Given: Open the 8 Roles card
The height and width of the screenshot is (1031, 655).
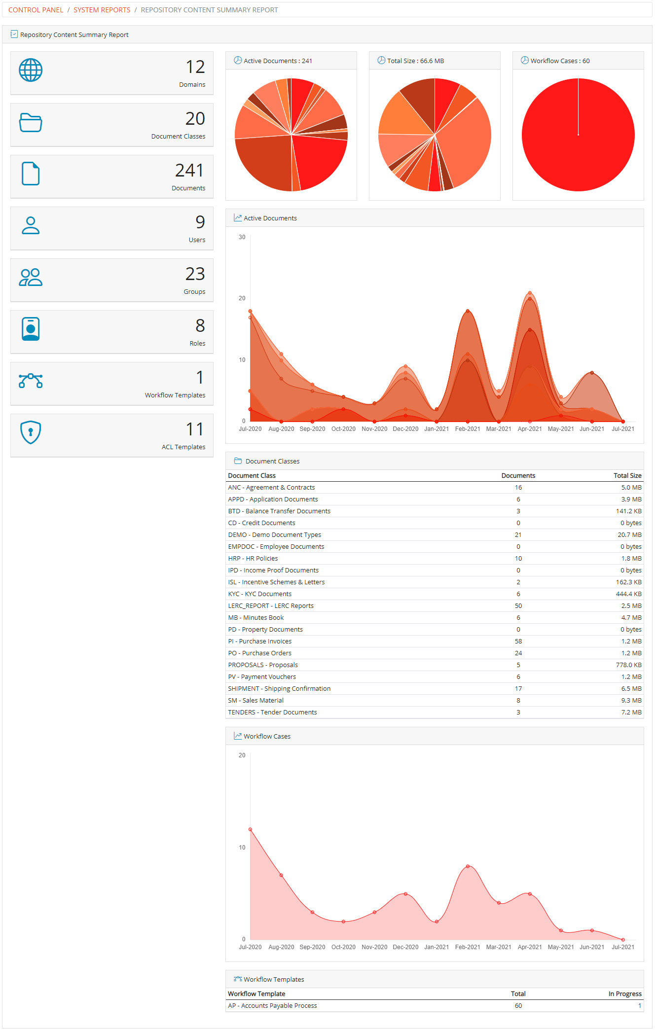Looking at the screenshot, I should coord(112,332).
